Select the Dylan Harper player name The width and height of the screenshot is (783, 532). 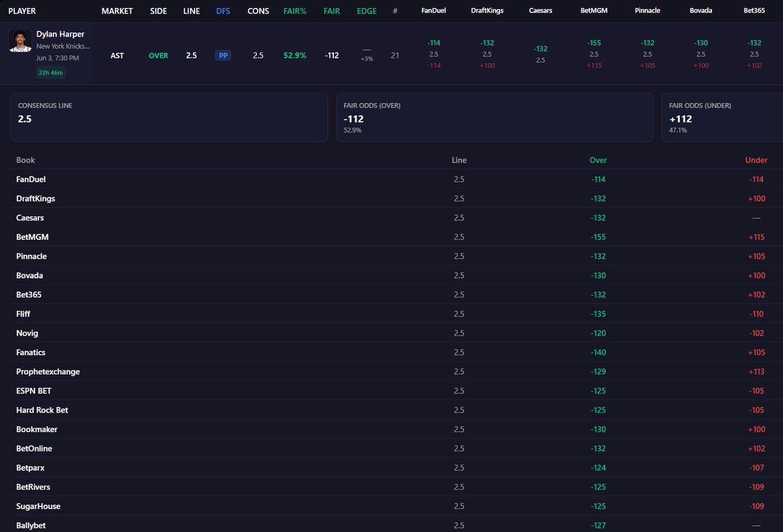point(60,34)
